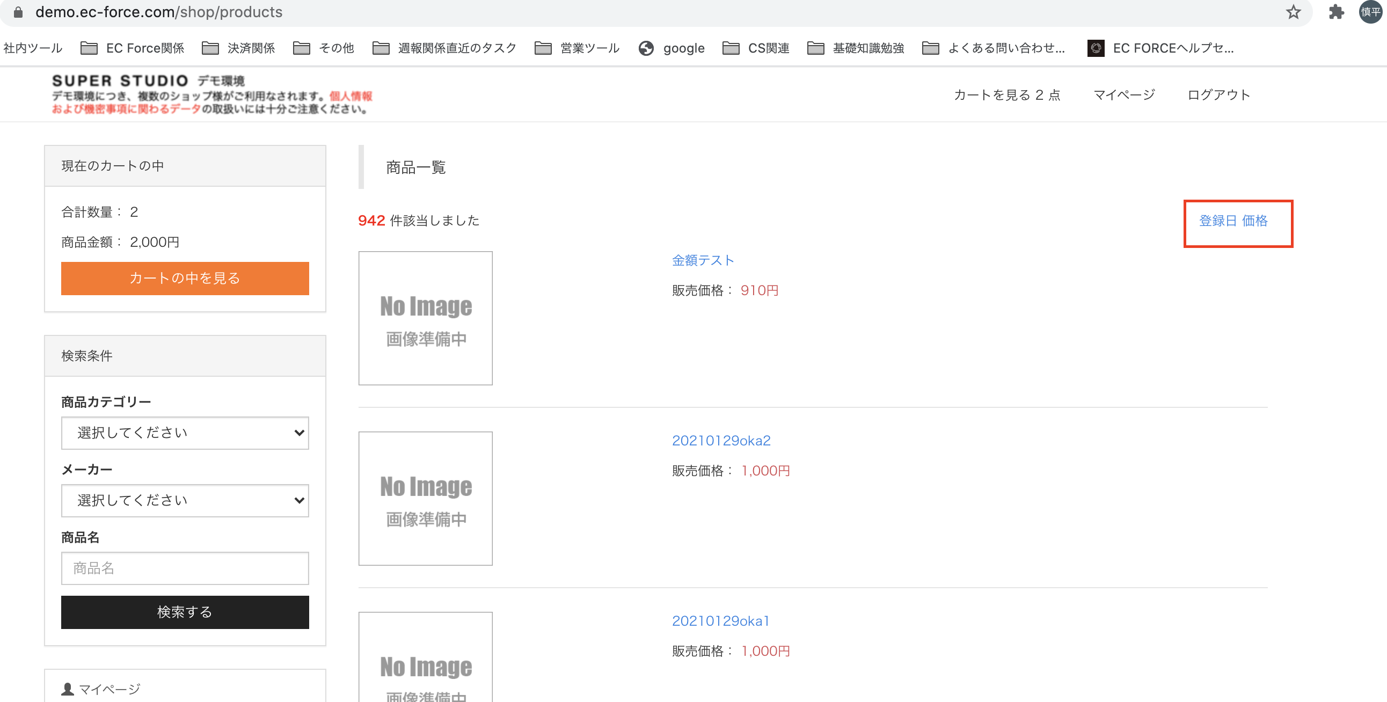Focus the 商品名 search field
1387x702 pixels.
(185, 568)
